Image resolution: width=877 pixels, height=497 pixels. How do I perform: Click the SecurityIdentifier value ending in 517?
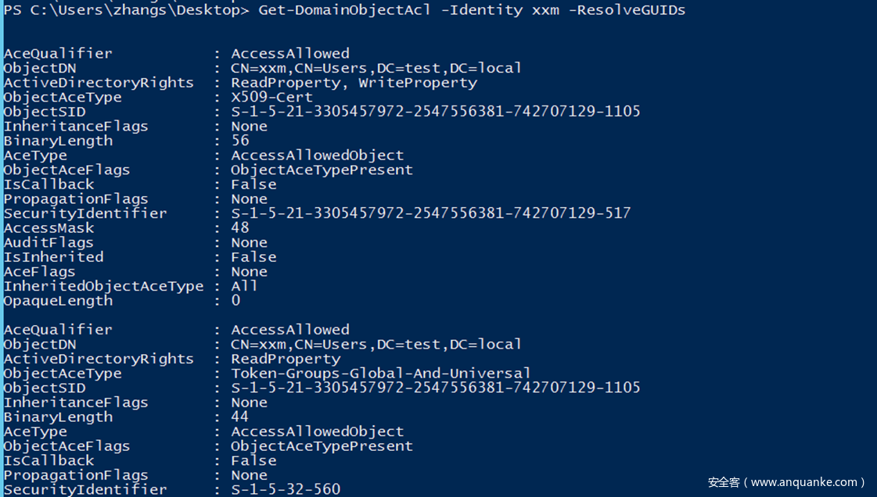pyautogui.click(x=430, y=213)
